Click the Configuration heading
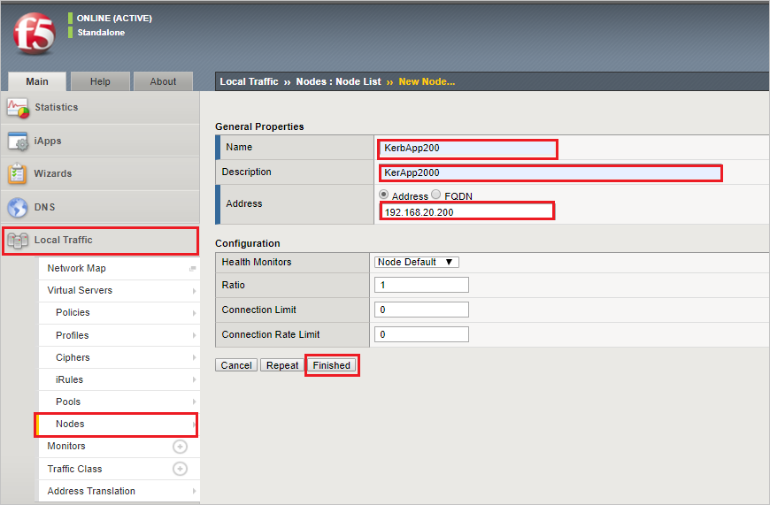770x505 pixels. [248, 243]
